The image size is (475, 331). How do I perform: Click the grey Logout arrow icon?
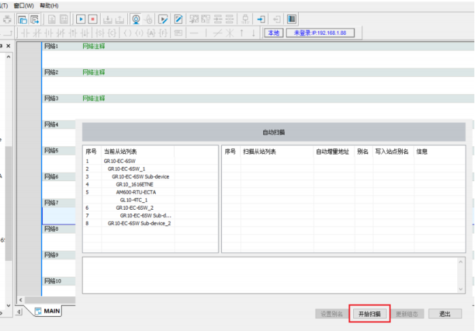pyautogui.click(x=276, y=19)
